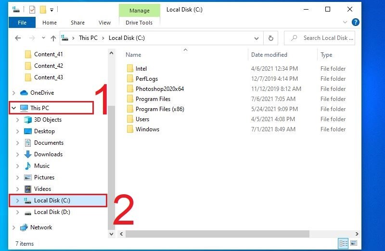Go up one level with the up arrow
The image size is (385, 251).
[x=53, y=38]
